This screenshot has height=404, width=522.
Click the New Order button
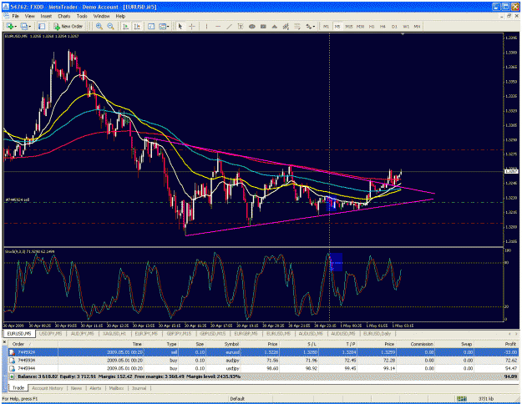coord(68,26)
